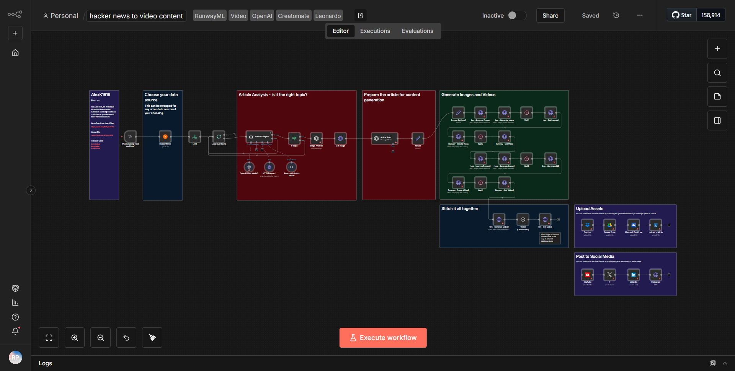
Task: Select the Cre - Generate Video1 node
Action: click(x=499, y=220)
